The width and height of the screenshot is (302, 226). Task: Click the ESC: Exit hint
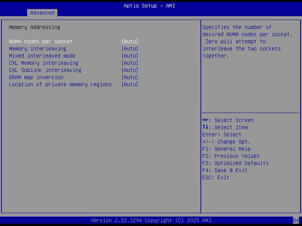[x=216, y=178]
